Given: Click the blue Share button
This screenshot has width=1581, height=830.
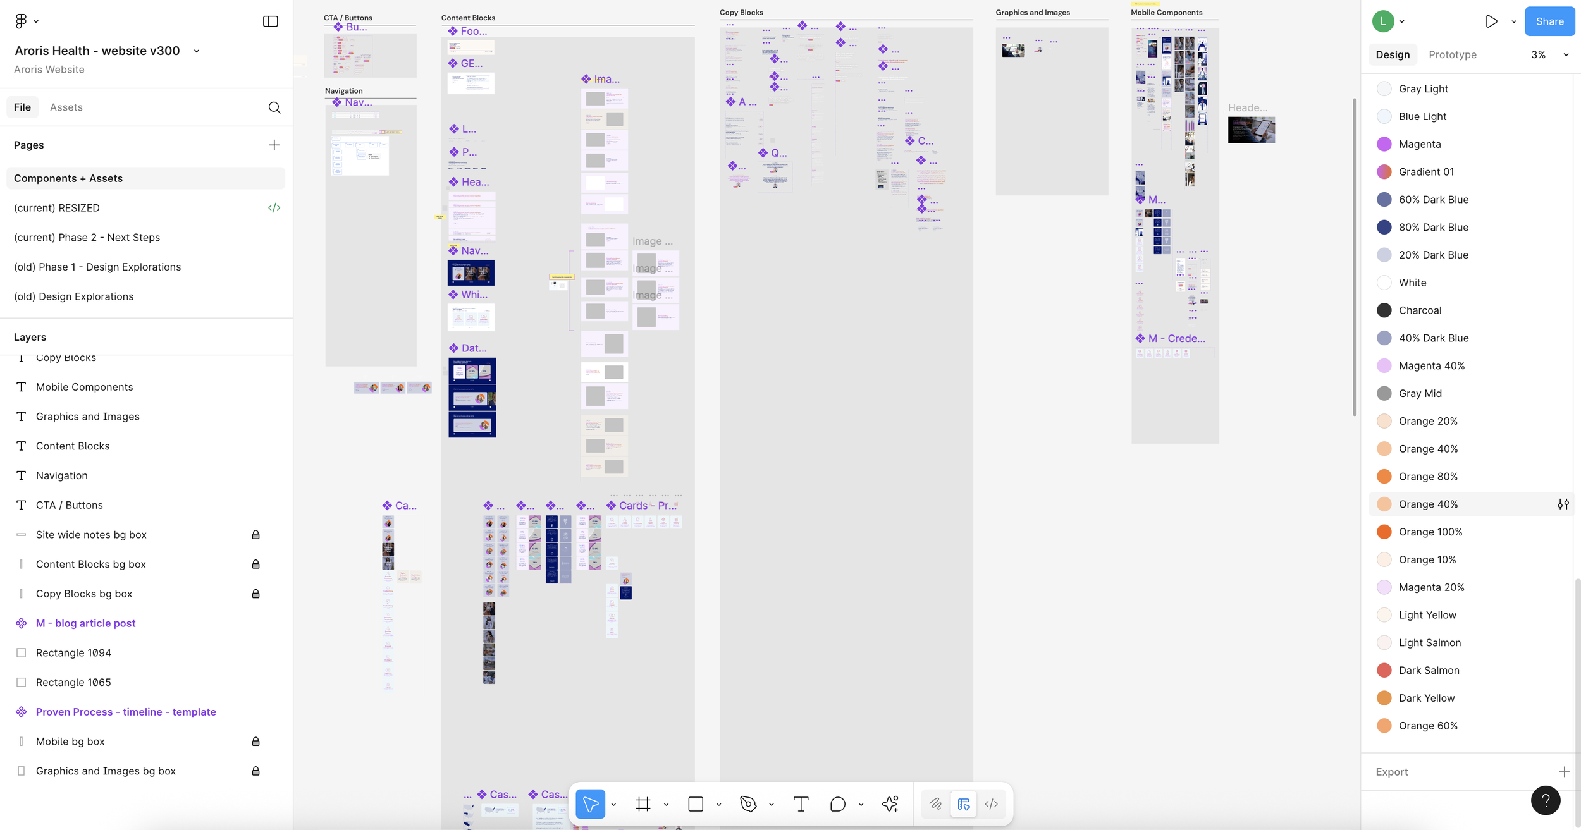Looking at the screenshot, I should (1549, 21).
